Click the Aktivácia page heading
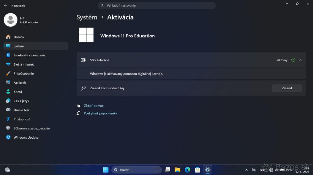 pos(121,17)
